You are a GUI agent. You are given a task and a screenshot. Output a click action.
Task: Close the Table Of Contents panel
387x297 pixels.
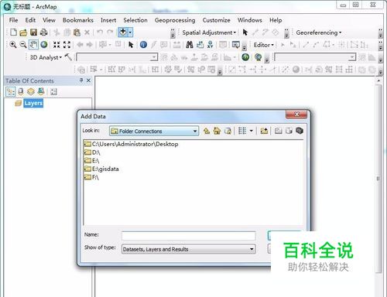[x=88, y=80]
